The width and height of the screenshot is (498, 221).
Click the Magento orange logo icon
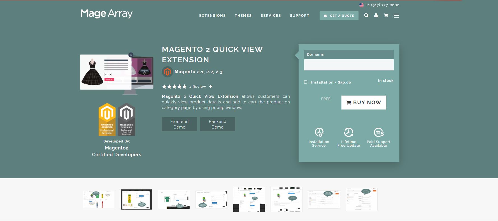[x=167, y=72]
